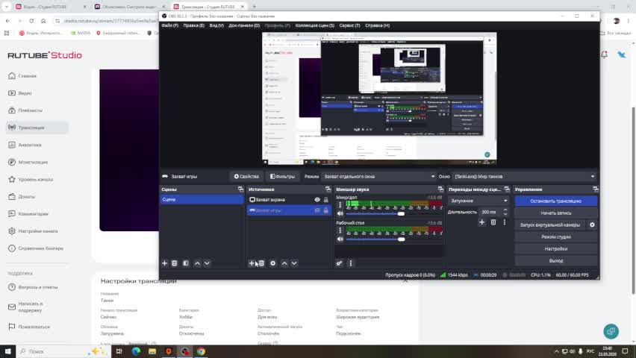636x358 pixels.
Task: Add a scene transition with the plus icon
Action: [x=482, y=222]
